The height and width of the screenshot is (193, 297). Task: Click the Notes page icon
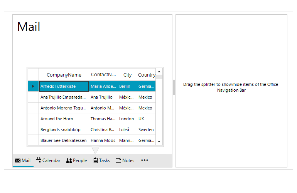pyautogui.click(x=118, y=161)
